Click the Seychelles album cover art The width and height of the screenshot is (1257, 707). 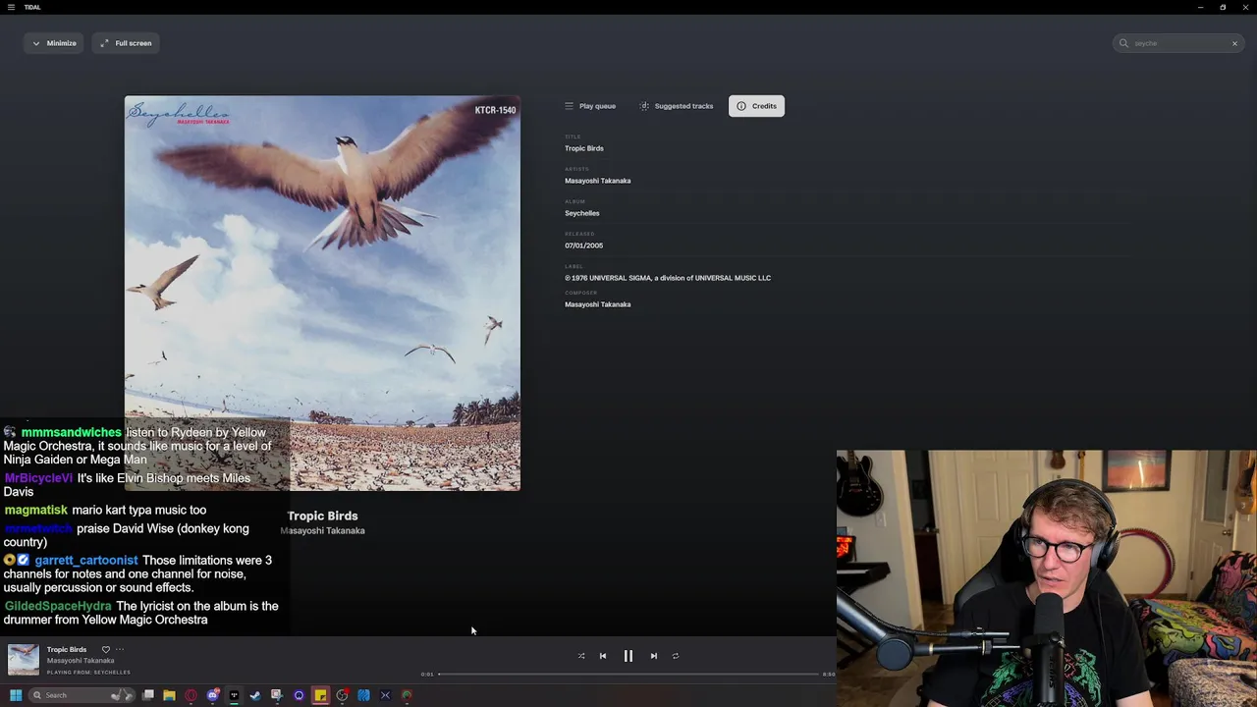click(322, 293)
